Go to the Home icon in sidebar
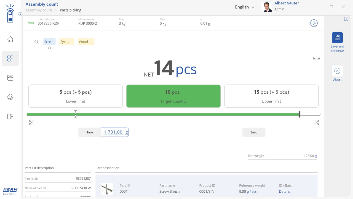 (x=10, y=39)
